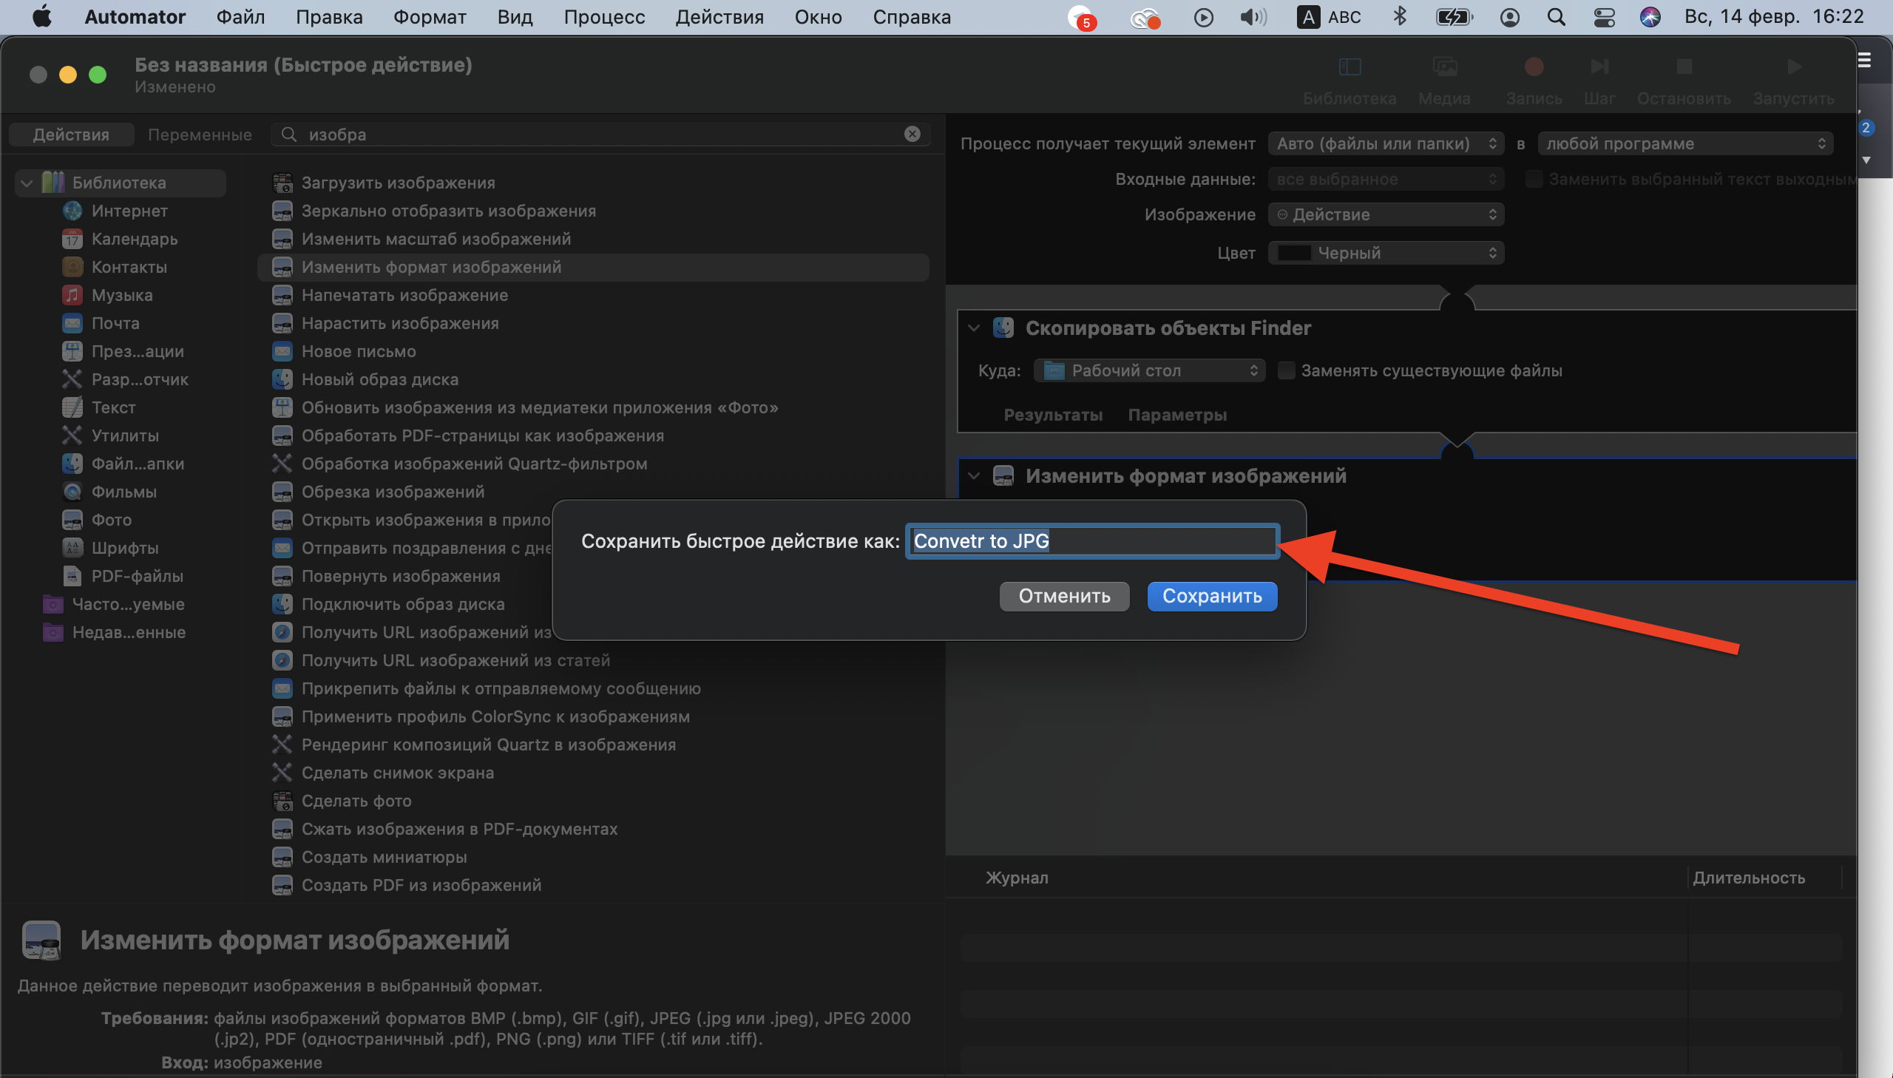Viewport: 1893px width, 1078px height.
Task: Select the Календарь category icon
Action: coord(72,239)
